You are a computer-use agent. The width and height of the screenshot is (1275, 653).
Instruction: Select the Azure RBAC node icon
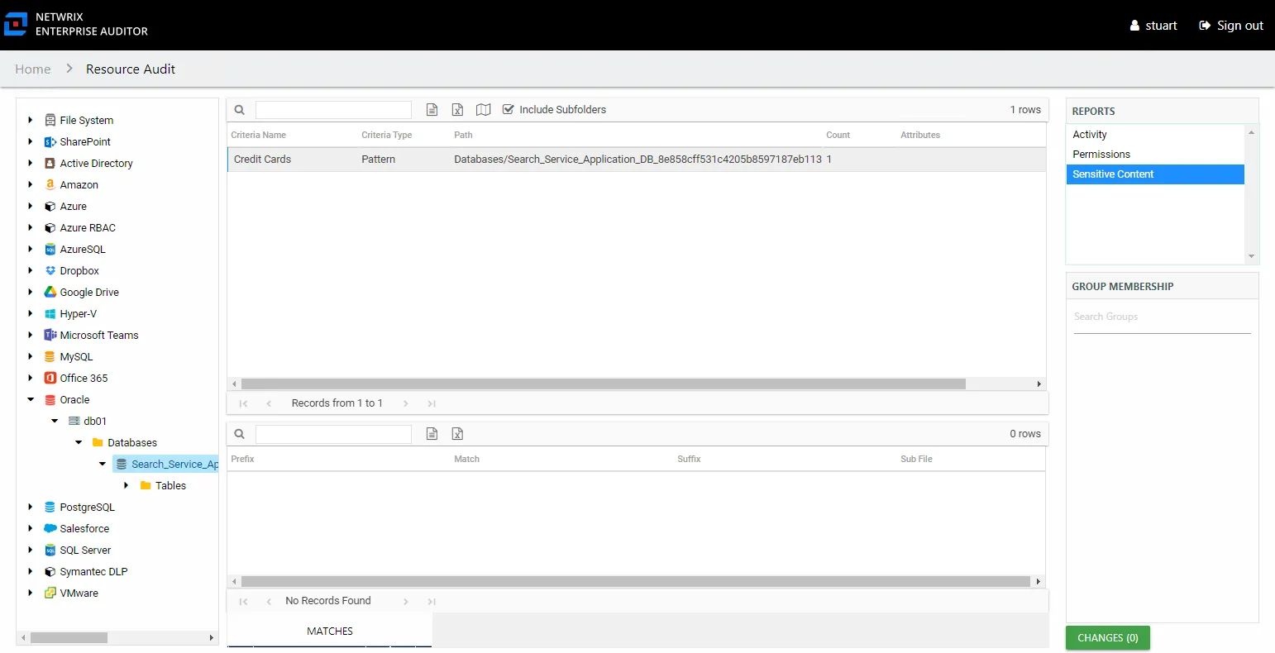50,227
